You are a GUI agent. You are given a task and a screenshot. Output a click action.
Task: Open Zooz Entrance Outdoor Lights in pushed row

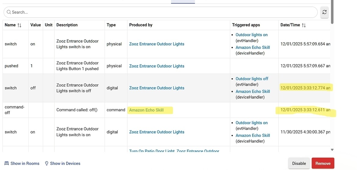(157, 66)
